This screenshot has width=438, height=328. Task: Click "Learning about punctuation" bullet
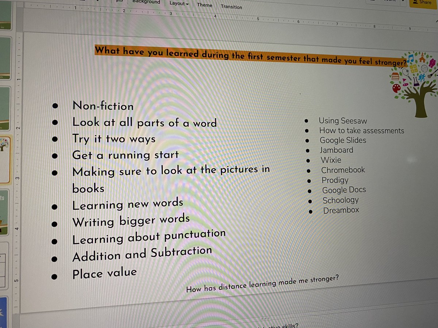[x=149, y=237]
